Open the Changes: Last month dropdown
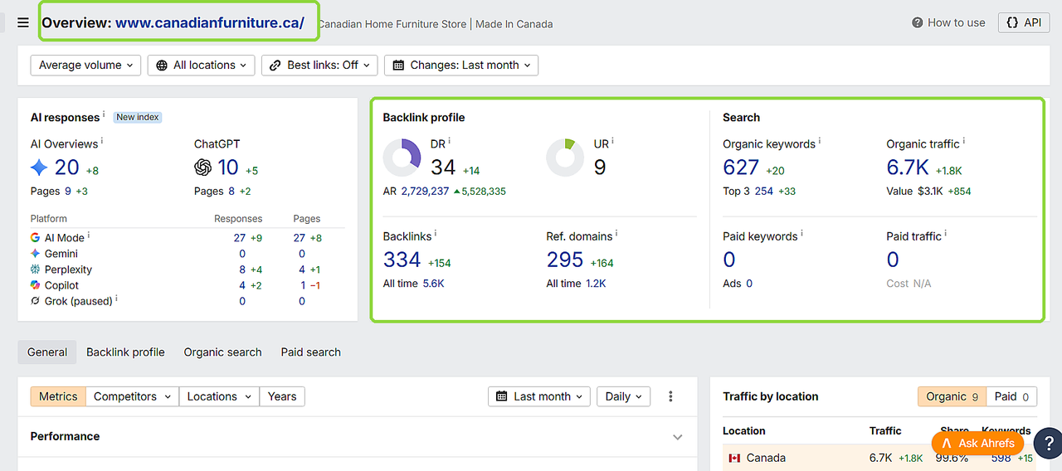1062x471 pixels. click(x=461, y=66)
